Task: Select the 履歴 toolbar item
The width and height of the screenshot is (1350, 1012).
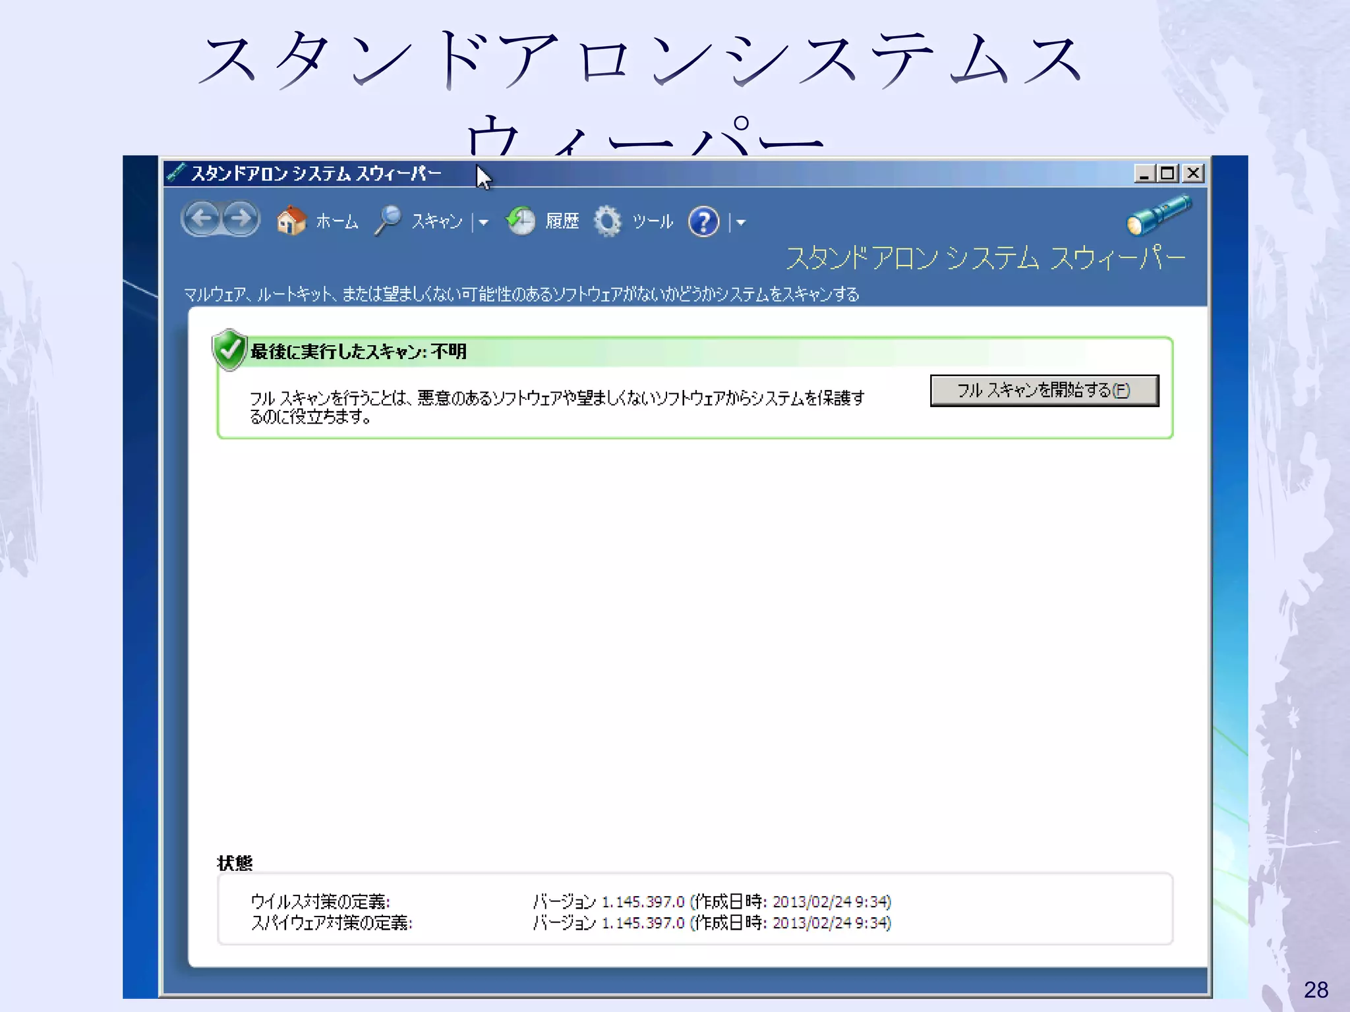Action: pyautogui.click(x=562, y=221)
